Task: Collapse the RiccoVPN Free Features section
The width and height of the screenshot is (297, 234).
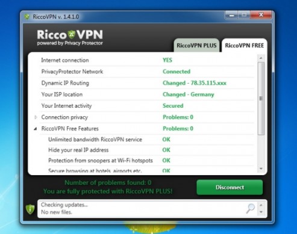Action: click(36, 129)
